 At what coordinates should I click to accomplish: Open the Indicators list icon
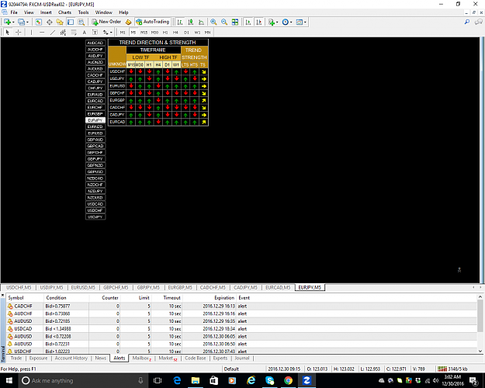coord(272,22)
